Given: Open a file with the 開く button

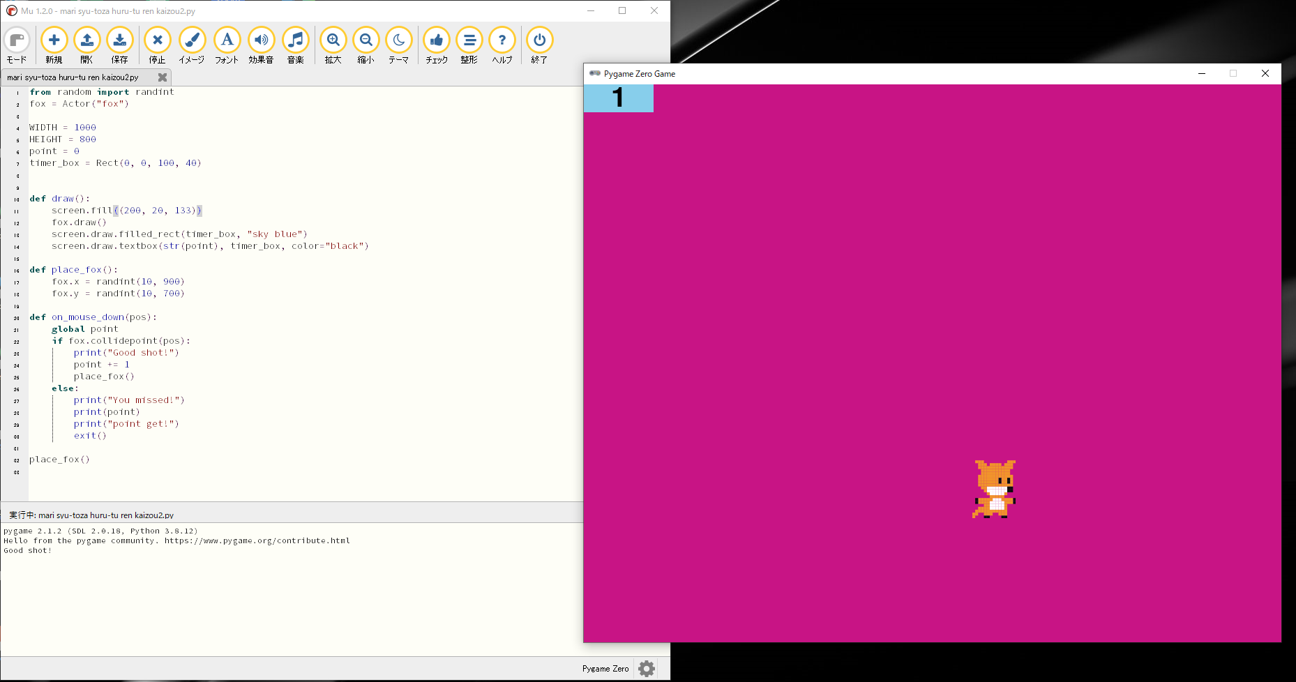Looking at the screenshot, I should click(86, 45).
